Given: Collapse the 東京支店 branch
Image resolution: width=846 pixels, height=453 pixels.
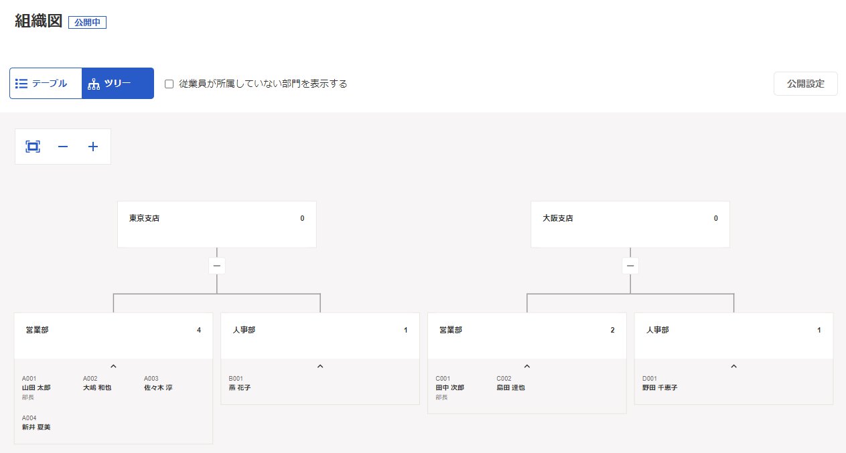Looking at the screenshot, I should (x=216, y=266).
